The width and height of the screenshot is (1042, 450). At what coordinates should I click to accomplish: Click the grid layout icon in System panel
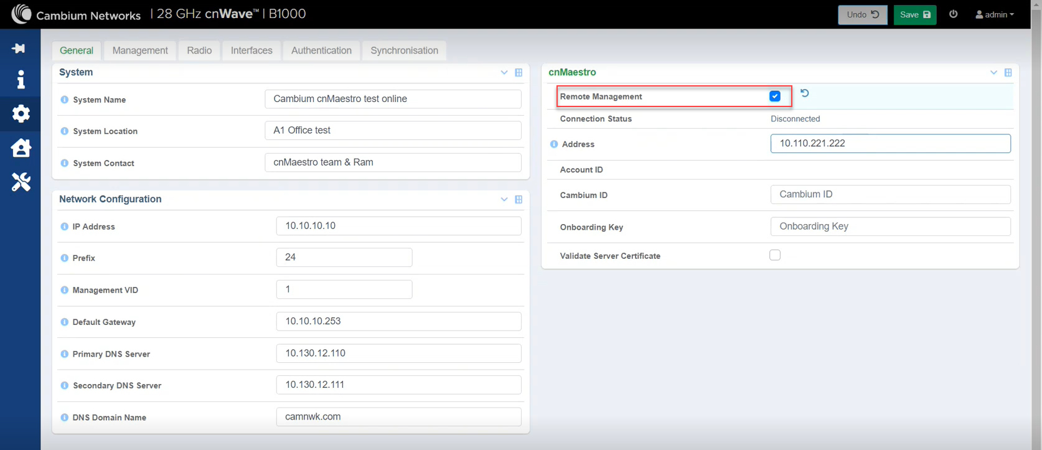(x=519, y=73)
